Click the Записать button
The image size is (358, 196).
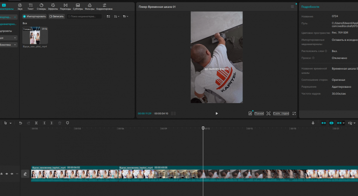point(56,16)
